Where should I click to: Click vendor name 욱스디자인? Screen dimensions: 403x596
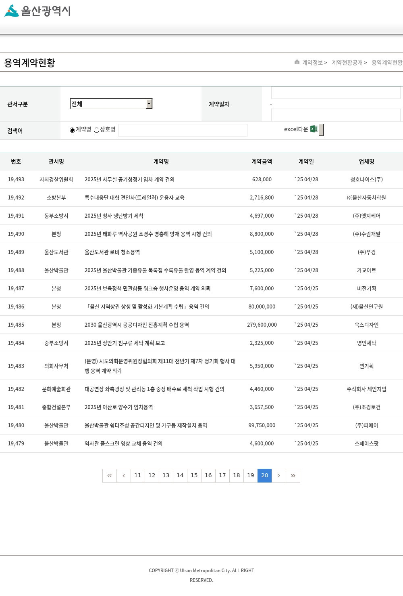coord(367,325)
